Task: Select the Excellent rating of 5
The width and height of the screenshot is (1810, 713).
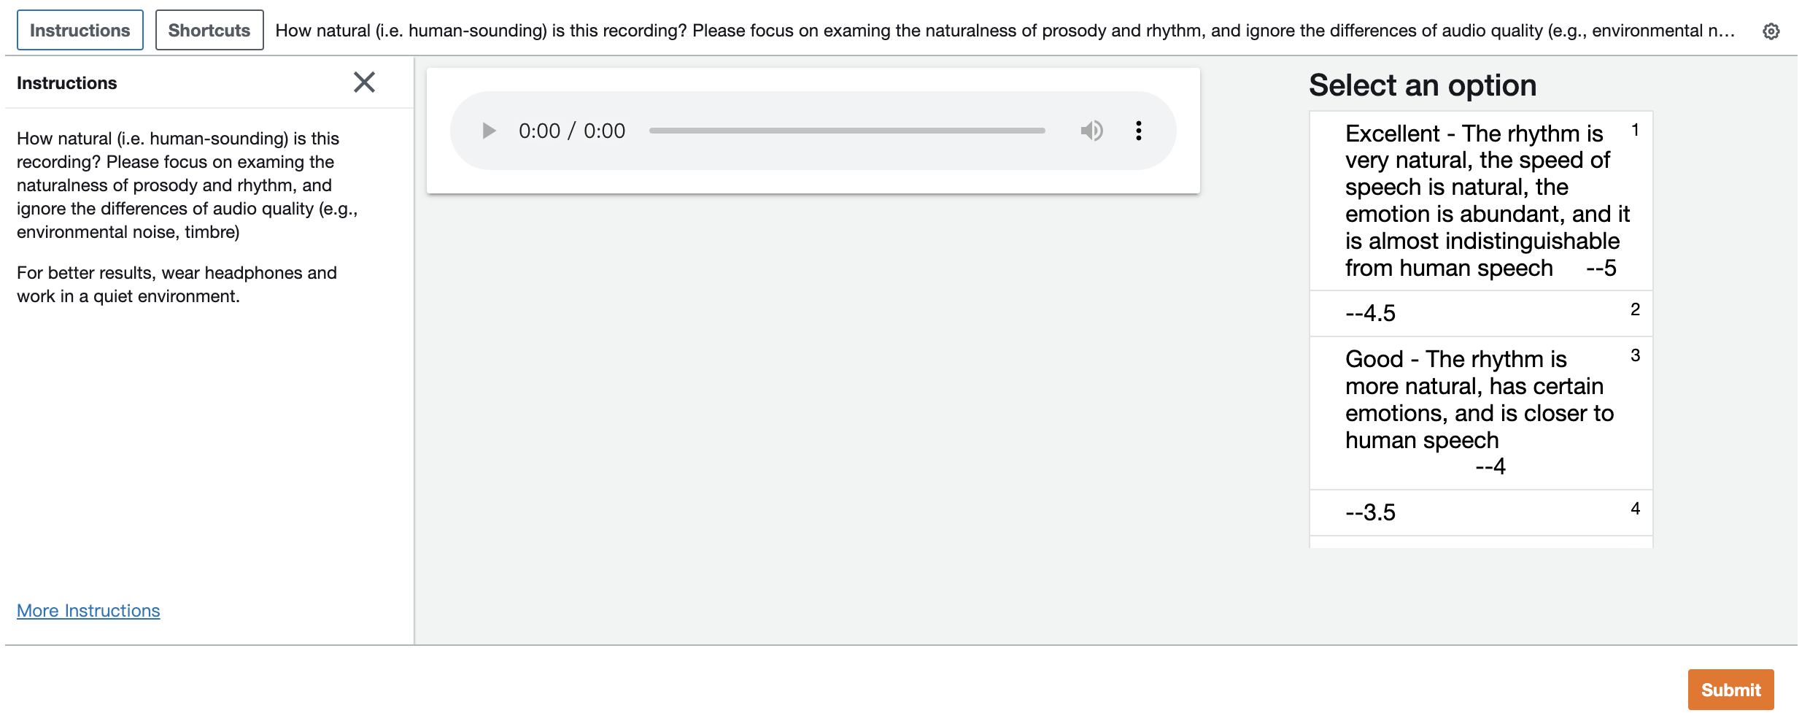Action: 1480,201
